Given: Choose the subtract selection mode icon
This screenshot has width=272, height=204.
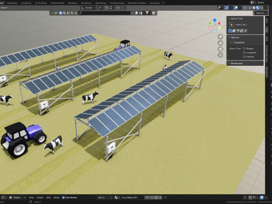Looking at the screenshot, I should point(237,31).
